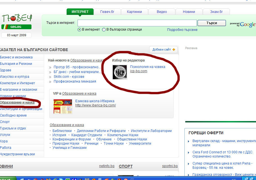Select the Изкуство и култура category

(x=15, y=77)
